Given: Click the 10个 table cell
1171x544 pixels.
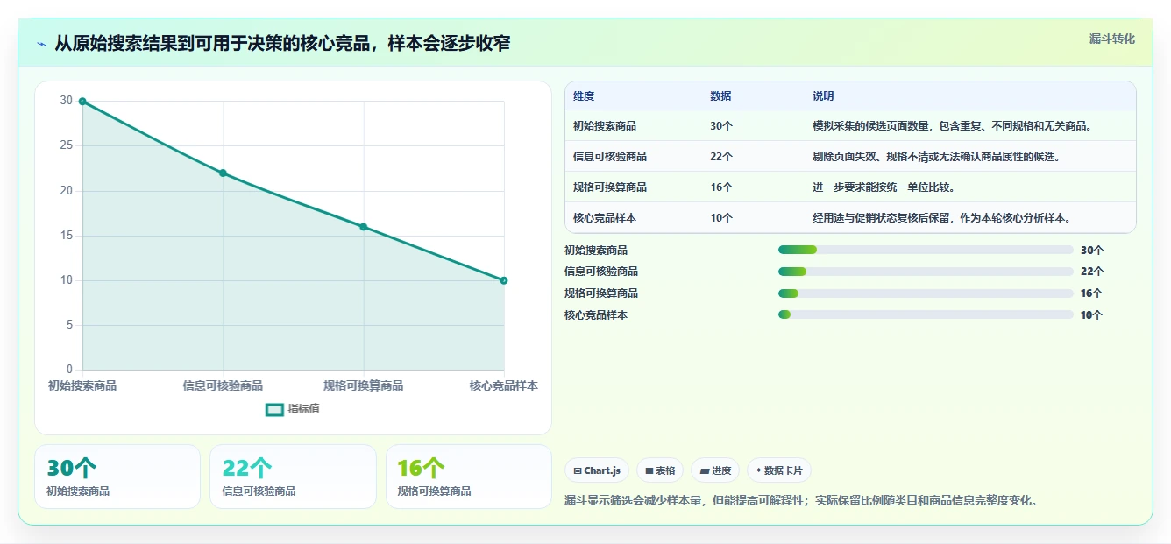Looking at the screenshot, I should click(721, 218).
